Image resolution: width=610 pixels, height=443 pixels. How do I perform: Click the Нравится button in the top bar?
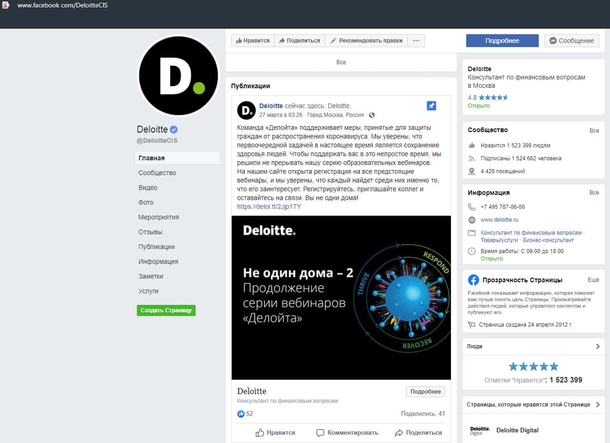pos(253,41)
